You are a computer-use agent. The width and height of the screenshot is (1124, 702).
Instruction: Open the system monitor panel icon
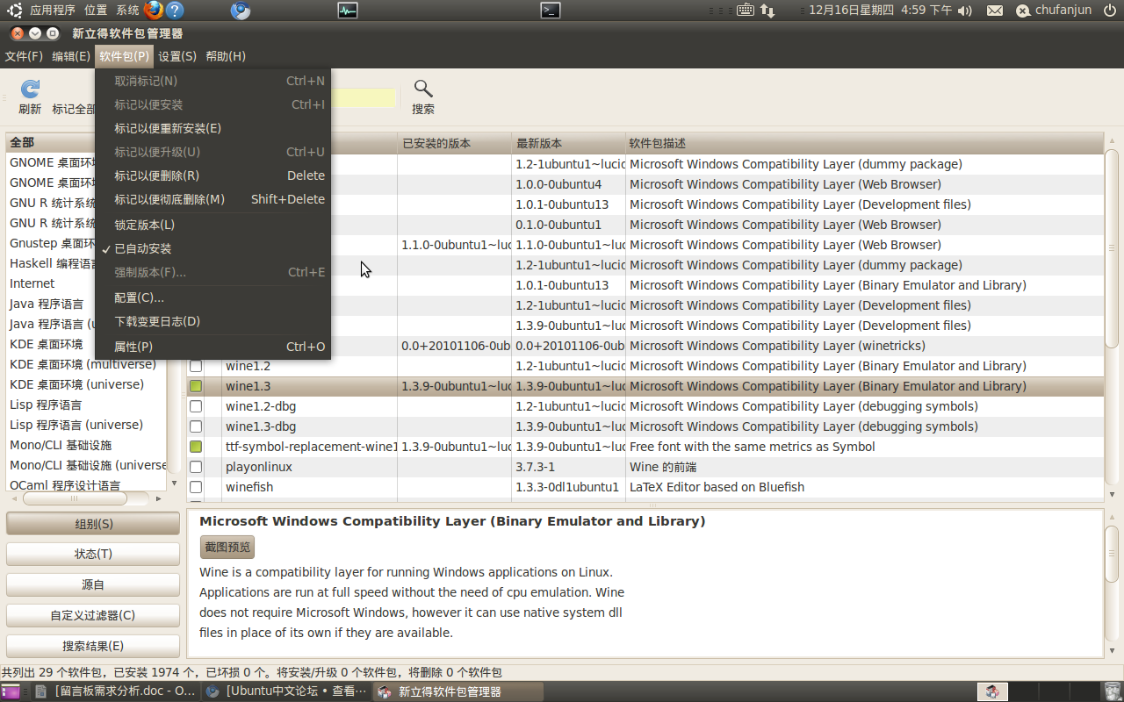(348, 11)
